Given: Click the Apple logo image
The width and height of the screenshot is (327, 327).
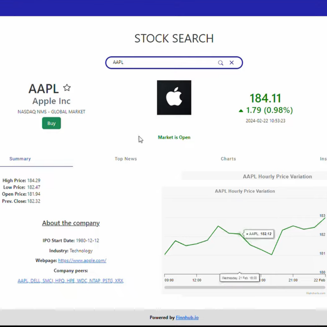Looking at the screenshot, I should tap(174, 97).
